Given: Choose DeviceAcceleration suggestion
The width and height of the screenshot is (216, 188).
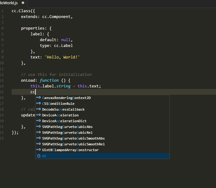Looking at the screenshot, I should [x=102, y=115].
